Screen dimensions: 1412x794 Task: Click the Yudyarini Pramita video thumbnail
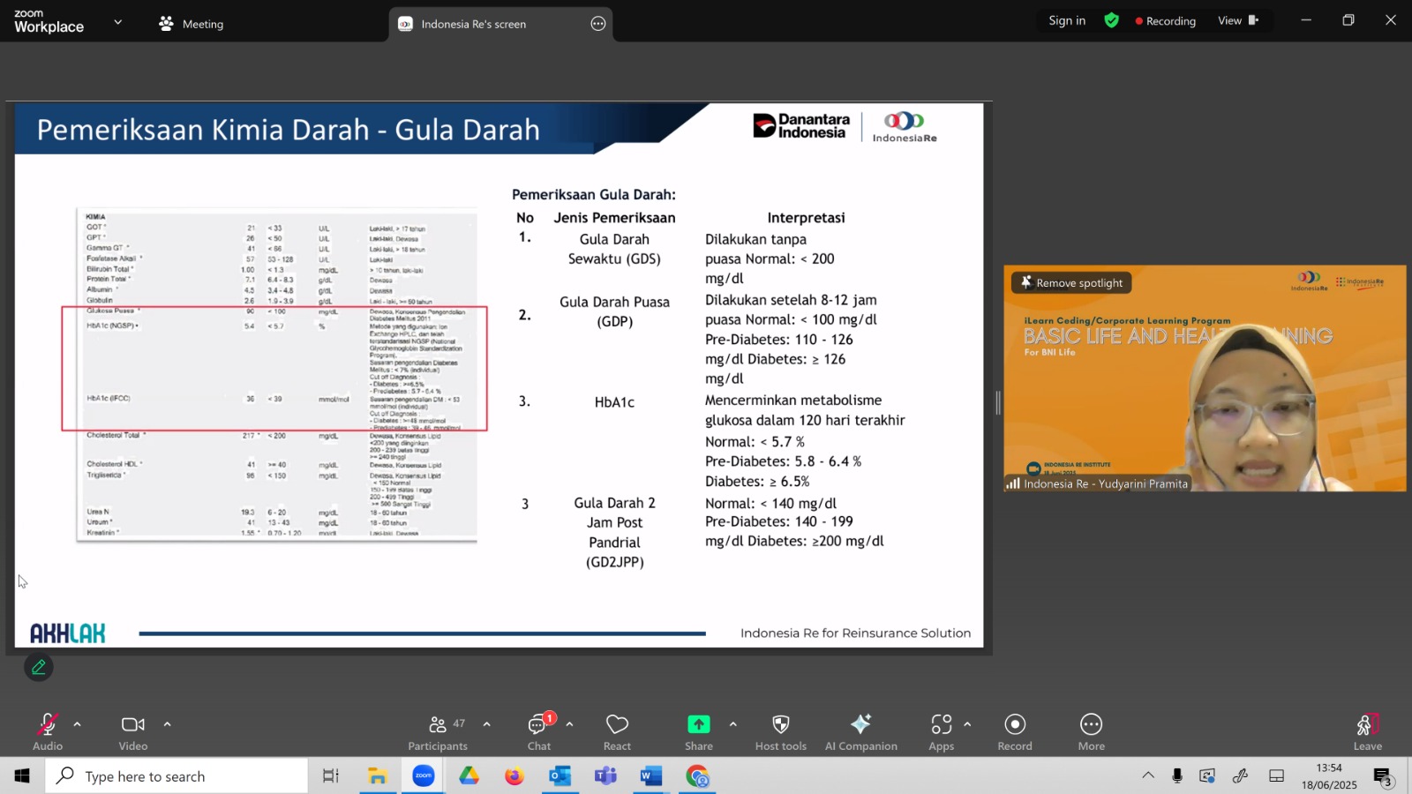pos(1205,378)
